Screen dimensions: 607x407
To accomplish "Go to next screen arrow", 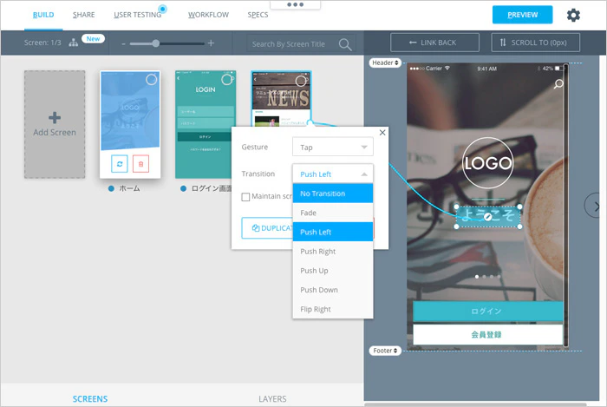I will (x=595, y=207).
